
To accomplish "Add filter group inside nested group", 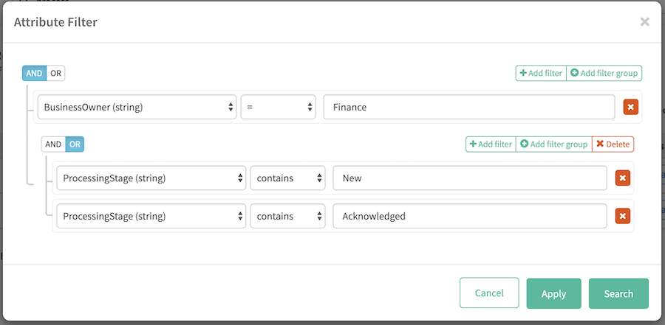I will pos(554,144).
